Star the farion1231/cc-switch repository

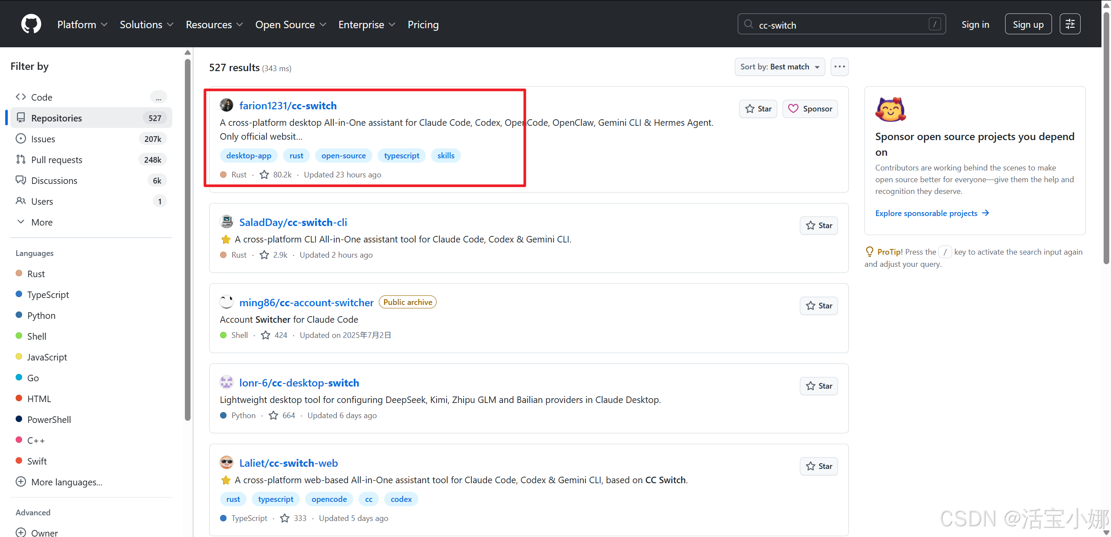pos(758,109)
